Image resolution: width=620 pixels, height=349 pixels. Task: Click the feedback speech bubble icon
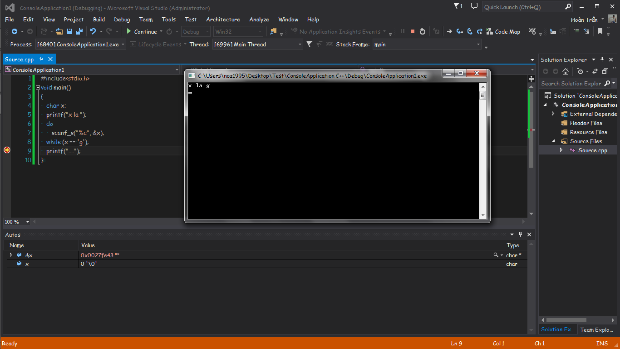click(474, 6)
